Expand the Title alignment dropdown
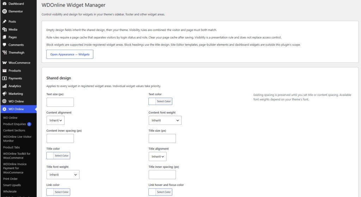The width and height of the screenshot is (361, 197). [x=158, y=156]
